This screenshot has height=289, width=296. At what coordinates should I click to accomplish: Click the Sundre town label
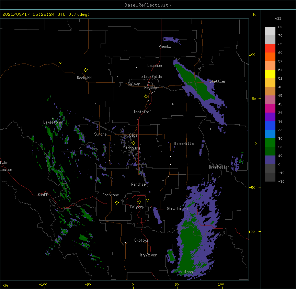100,134
